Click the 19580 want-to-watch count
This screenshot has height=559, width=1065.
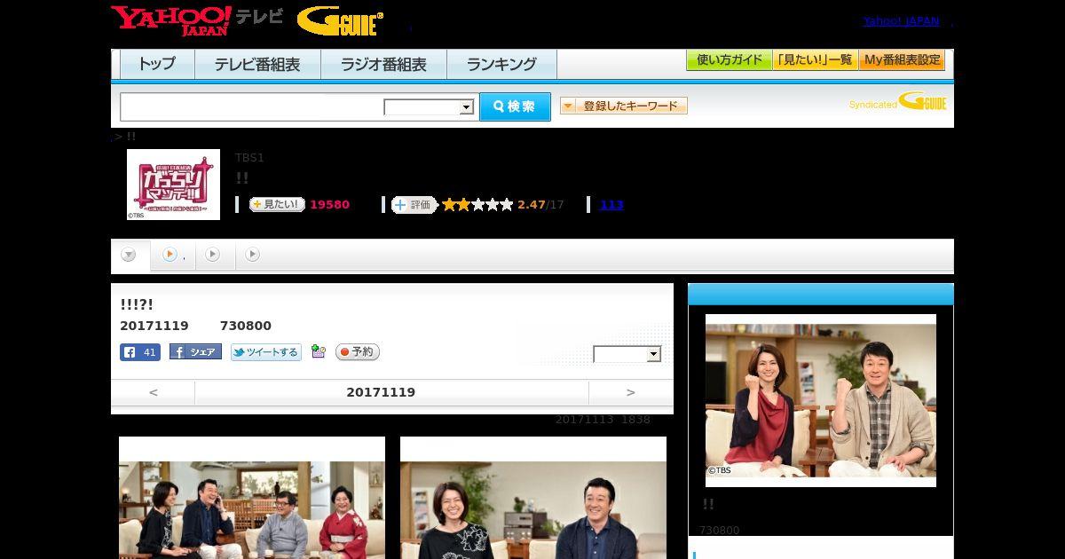pyautogui.click(x=329, y=205)
